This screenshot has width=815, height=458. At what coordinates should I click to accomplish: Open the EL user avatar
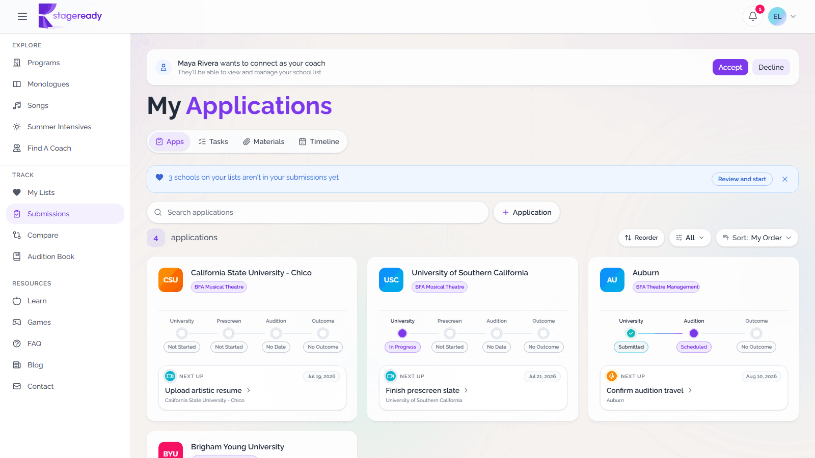point(777,16)
